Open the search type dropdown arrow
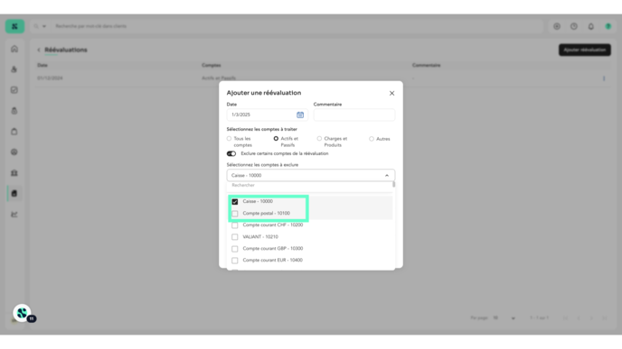 point(44,26)
